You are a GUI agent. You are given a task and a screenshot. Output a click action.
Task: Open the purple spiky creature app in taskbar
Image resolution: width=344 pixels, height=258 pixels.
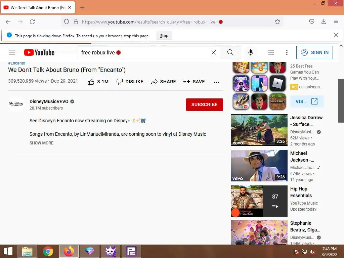pos(110,251)
